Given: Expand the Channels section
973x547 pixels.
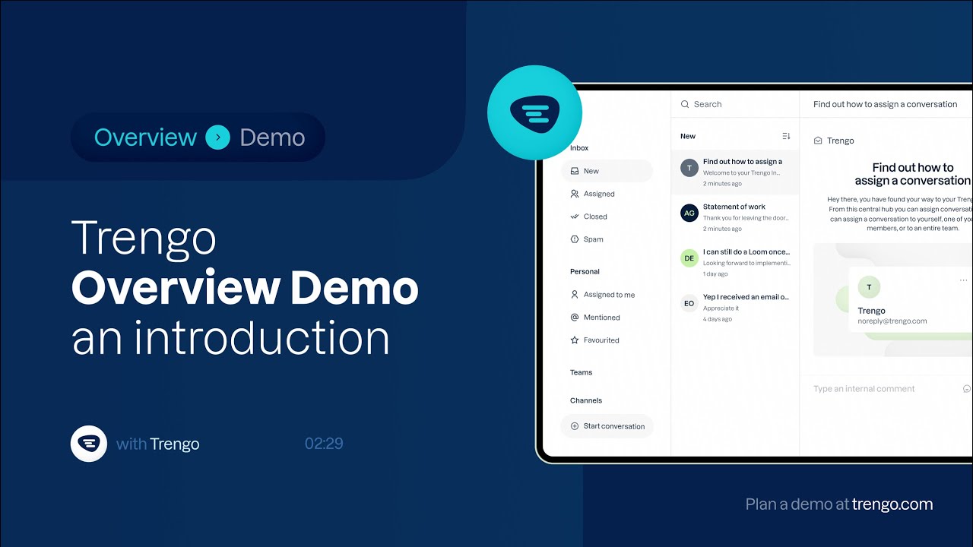Looking at the screenshot, I should 586,400.
